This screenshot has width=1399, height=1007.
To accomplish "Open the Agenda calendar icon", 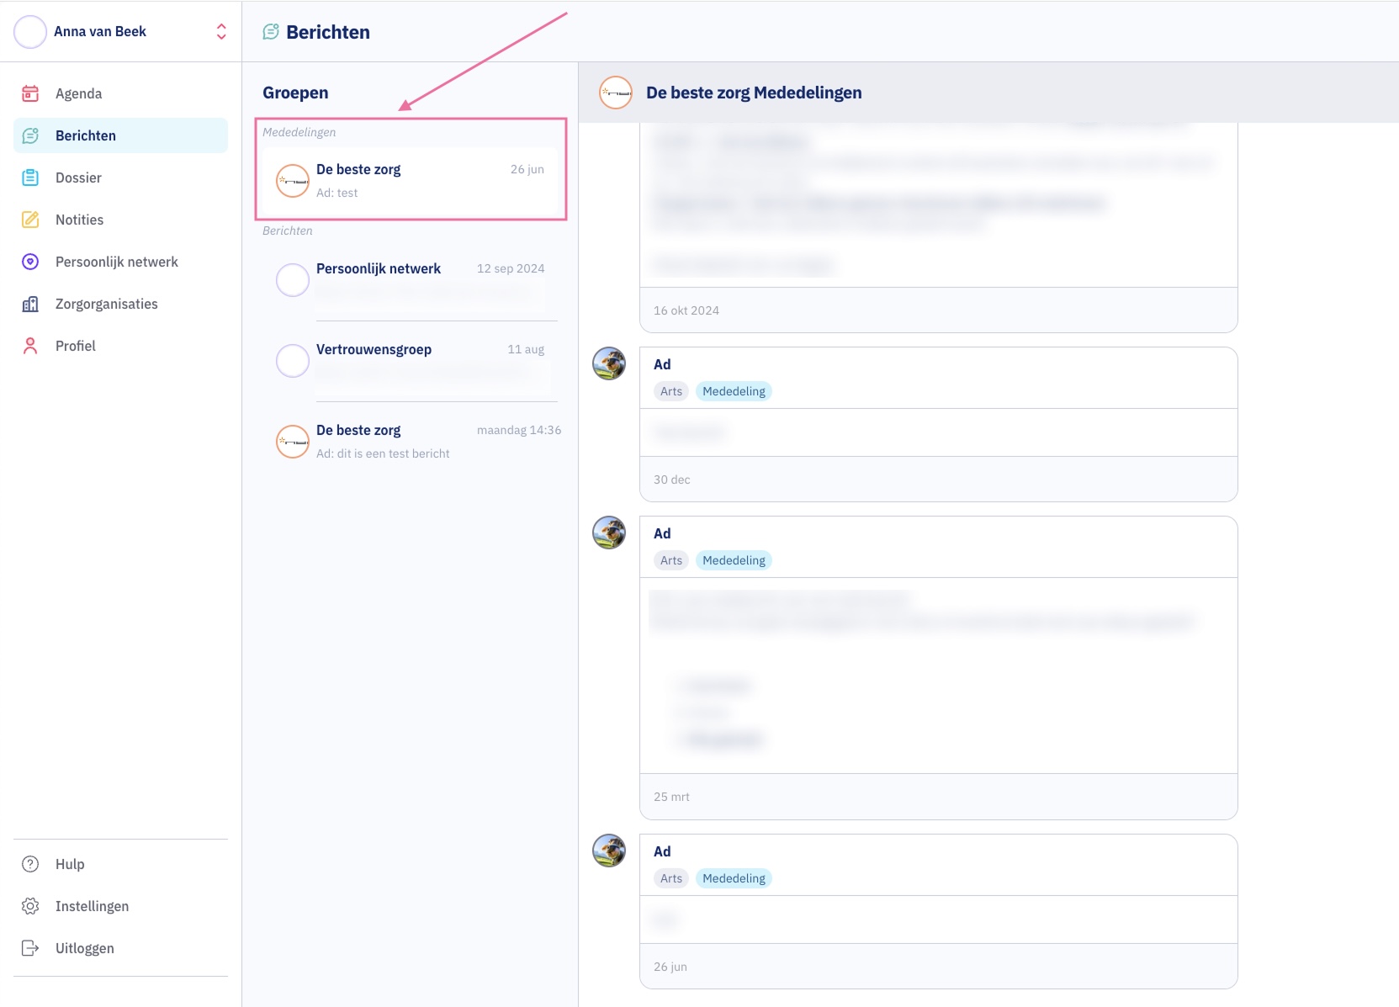I will [30, 93].
